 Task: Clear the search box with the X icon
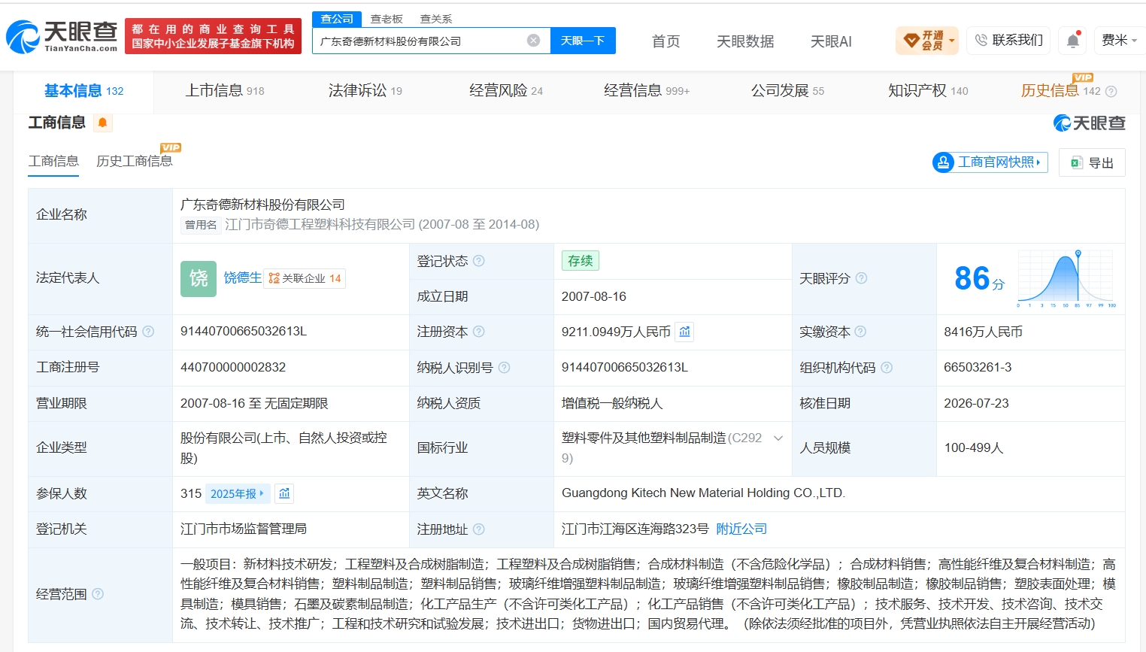pyautogui.click(x=533, y=41)
